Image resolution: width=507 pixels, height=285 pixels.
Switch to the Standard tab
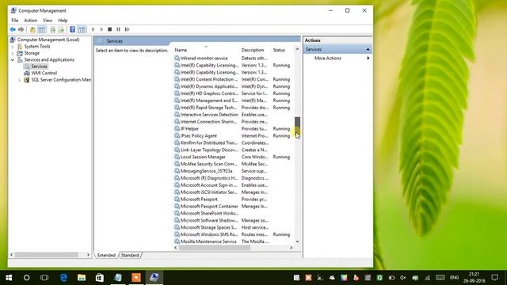pos(130,255)
